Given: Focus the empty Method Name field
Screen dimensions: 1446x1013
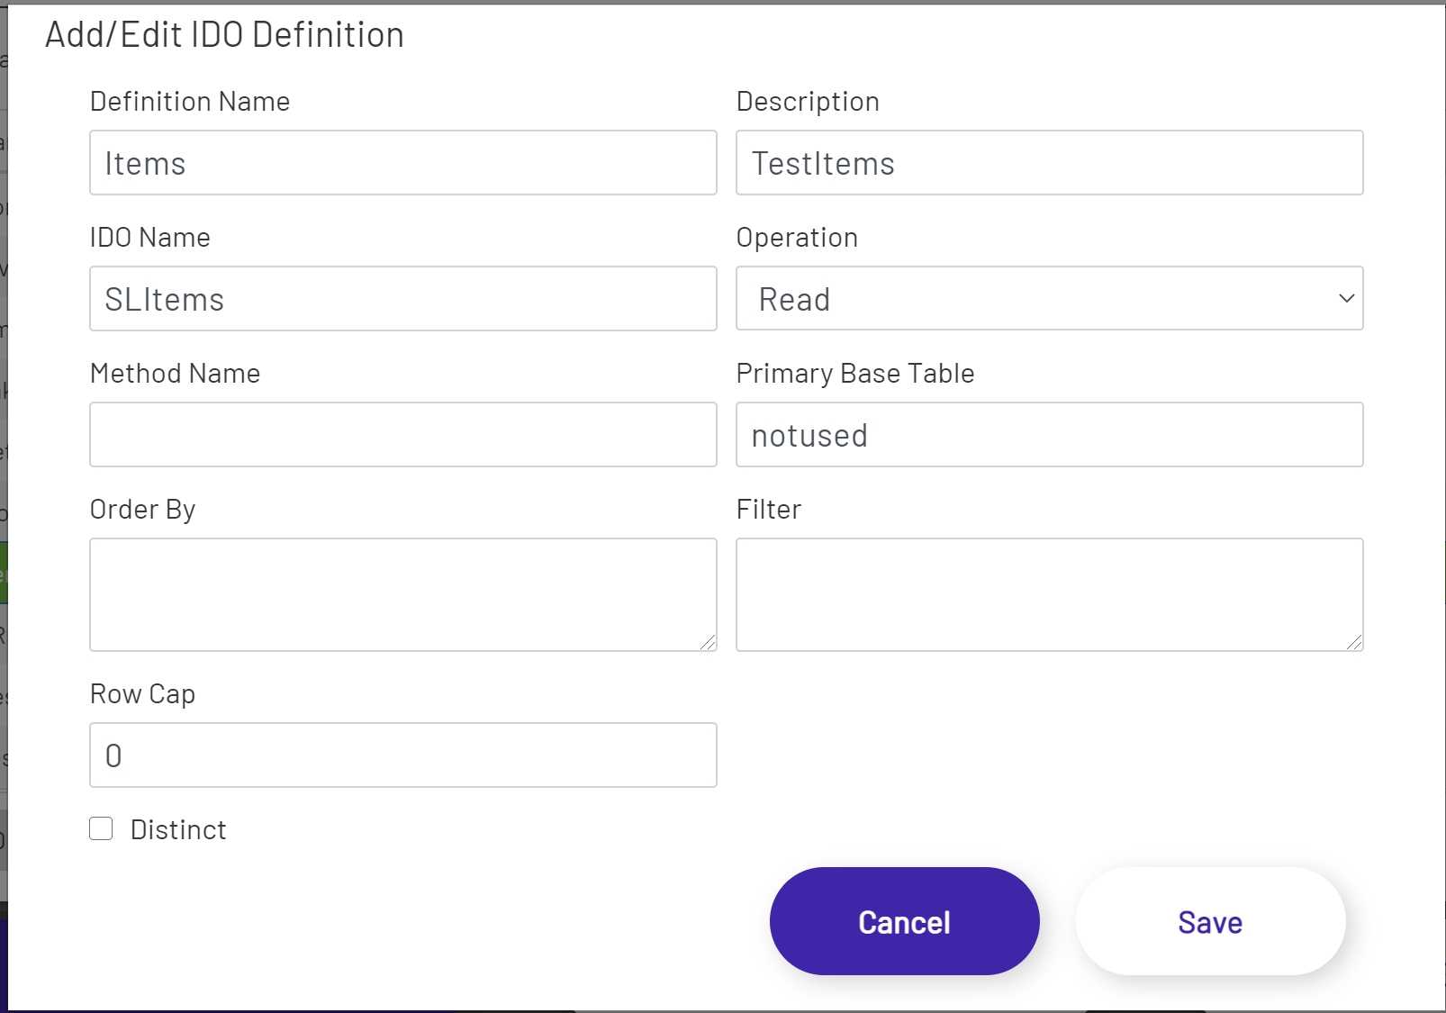Looking at the screenshot, I should pos(402,435).
